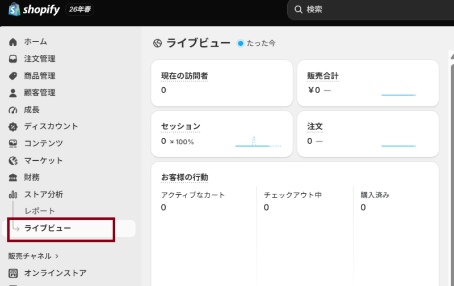The height and width of the screenshot is (286, 454).
Task: Click the discount badge icon beside ディスカウント
Action: (13, 127)
